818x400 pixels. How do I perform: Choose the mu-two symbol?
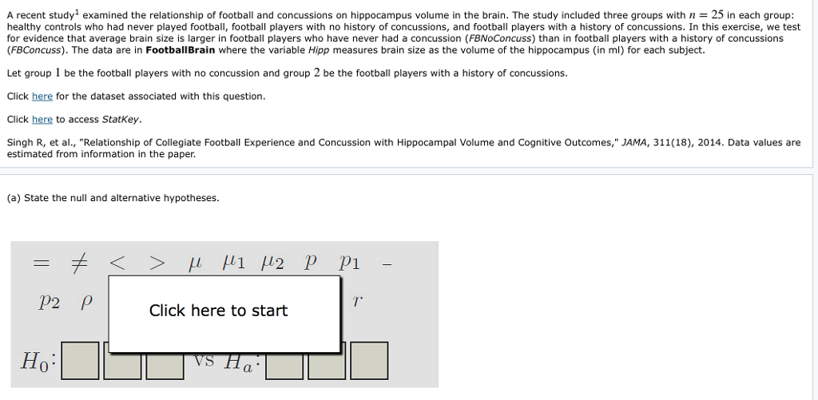[x=272, y=262]
